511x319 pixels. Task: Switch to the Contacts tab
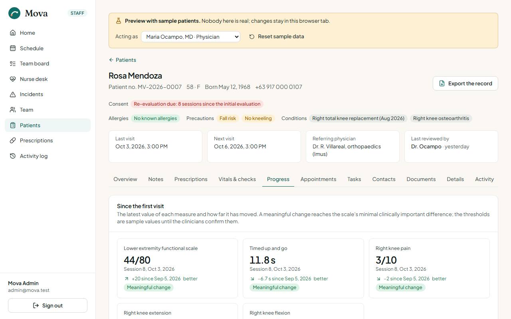[384, 179]
